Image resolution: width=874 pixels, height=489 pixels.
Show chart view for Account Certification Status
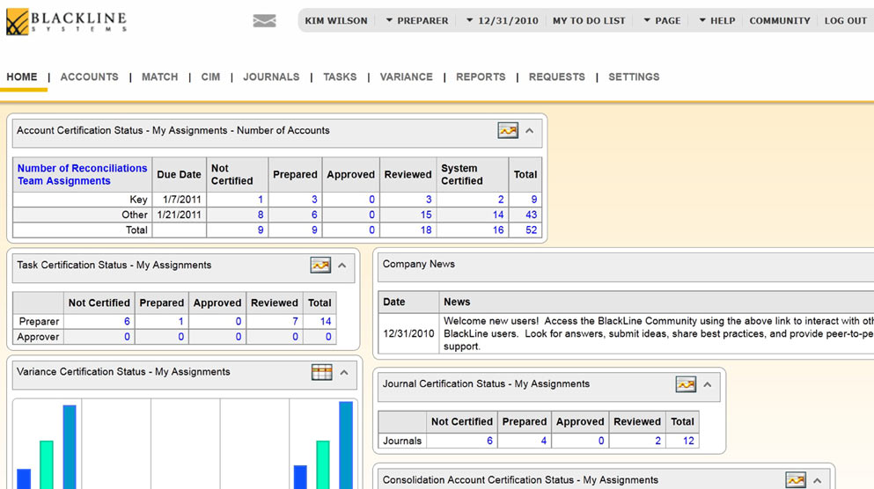[508, 130]
